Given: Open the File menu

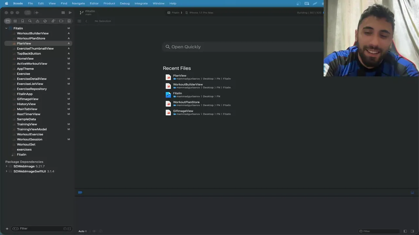Looking at the screenshot, I should tap(30, 3).
